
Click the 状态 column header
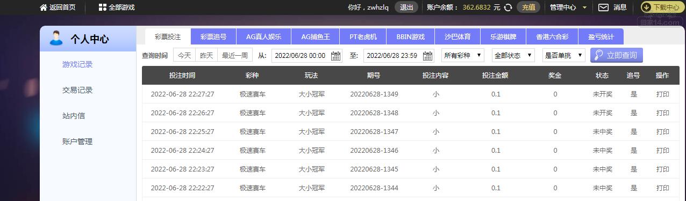[602, 76]
